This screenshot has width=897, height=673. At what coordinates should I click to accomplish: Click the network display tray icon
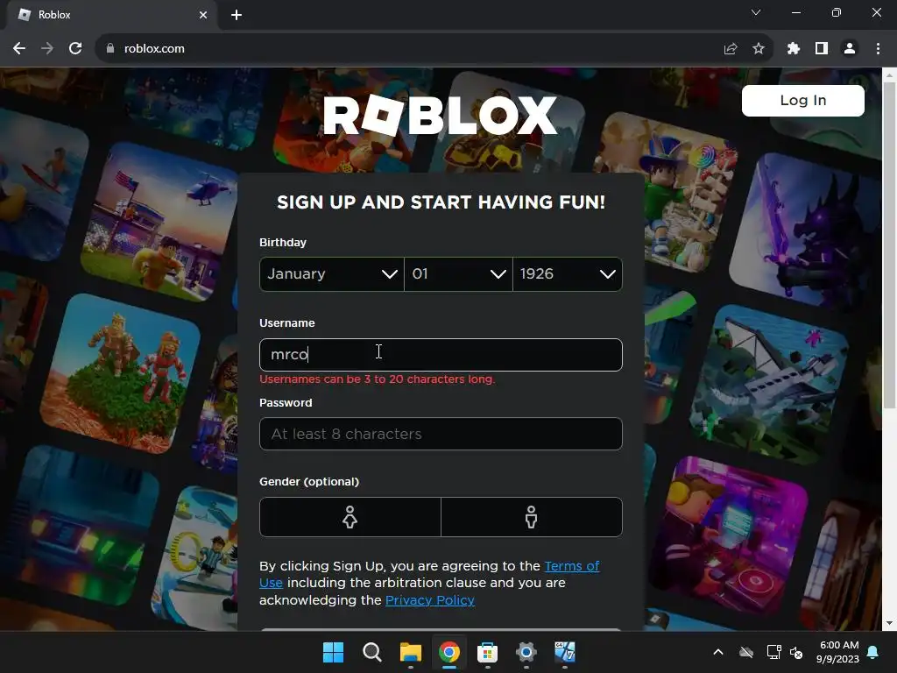pos(773,652)
